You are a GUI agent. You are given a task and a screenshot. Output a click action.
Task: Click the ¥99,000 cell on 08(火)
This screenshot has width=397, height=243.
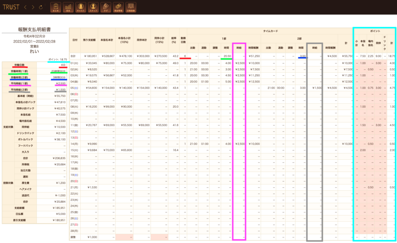(x=109, y=106)
